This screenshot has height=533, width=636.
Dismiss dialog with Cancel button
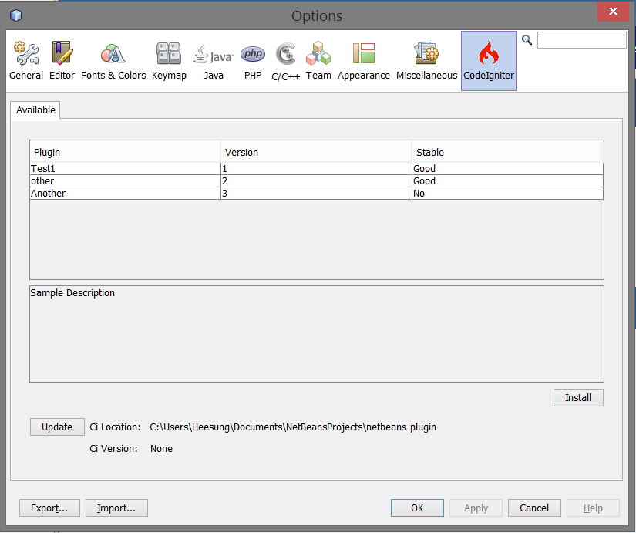[534, 508]
